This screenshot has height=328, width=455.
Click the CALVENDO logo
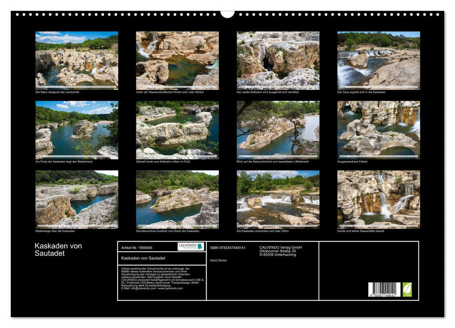click(191, 246)
